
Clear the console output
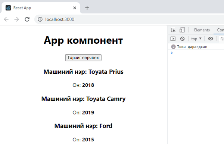click(x=182, y=39)
